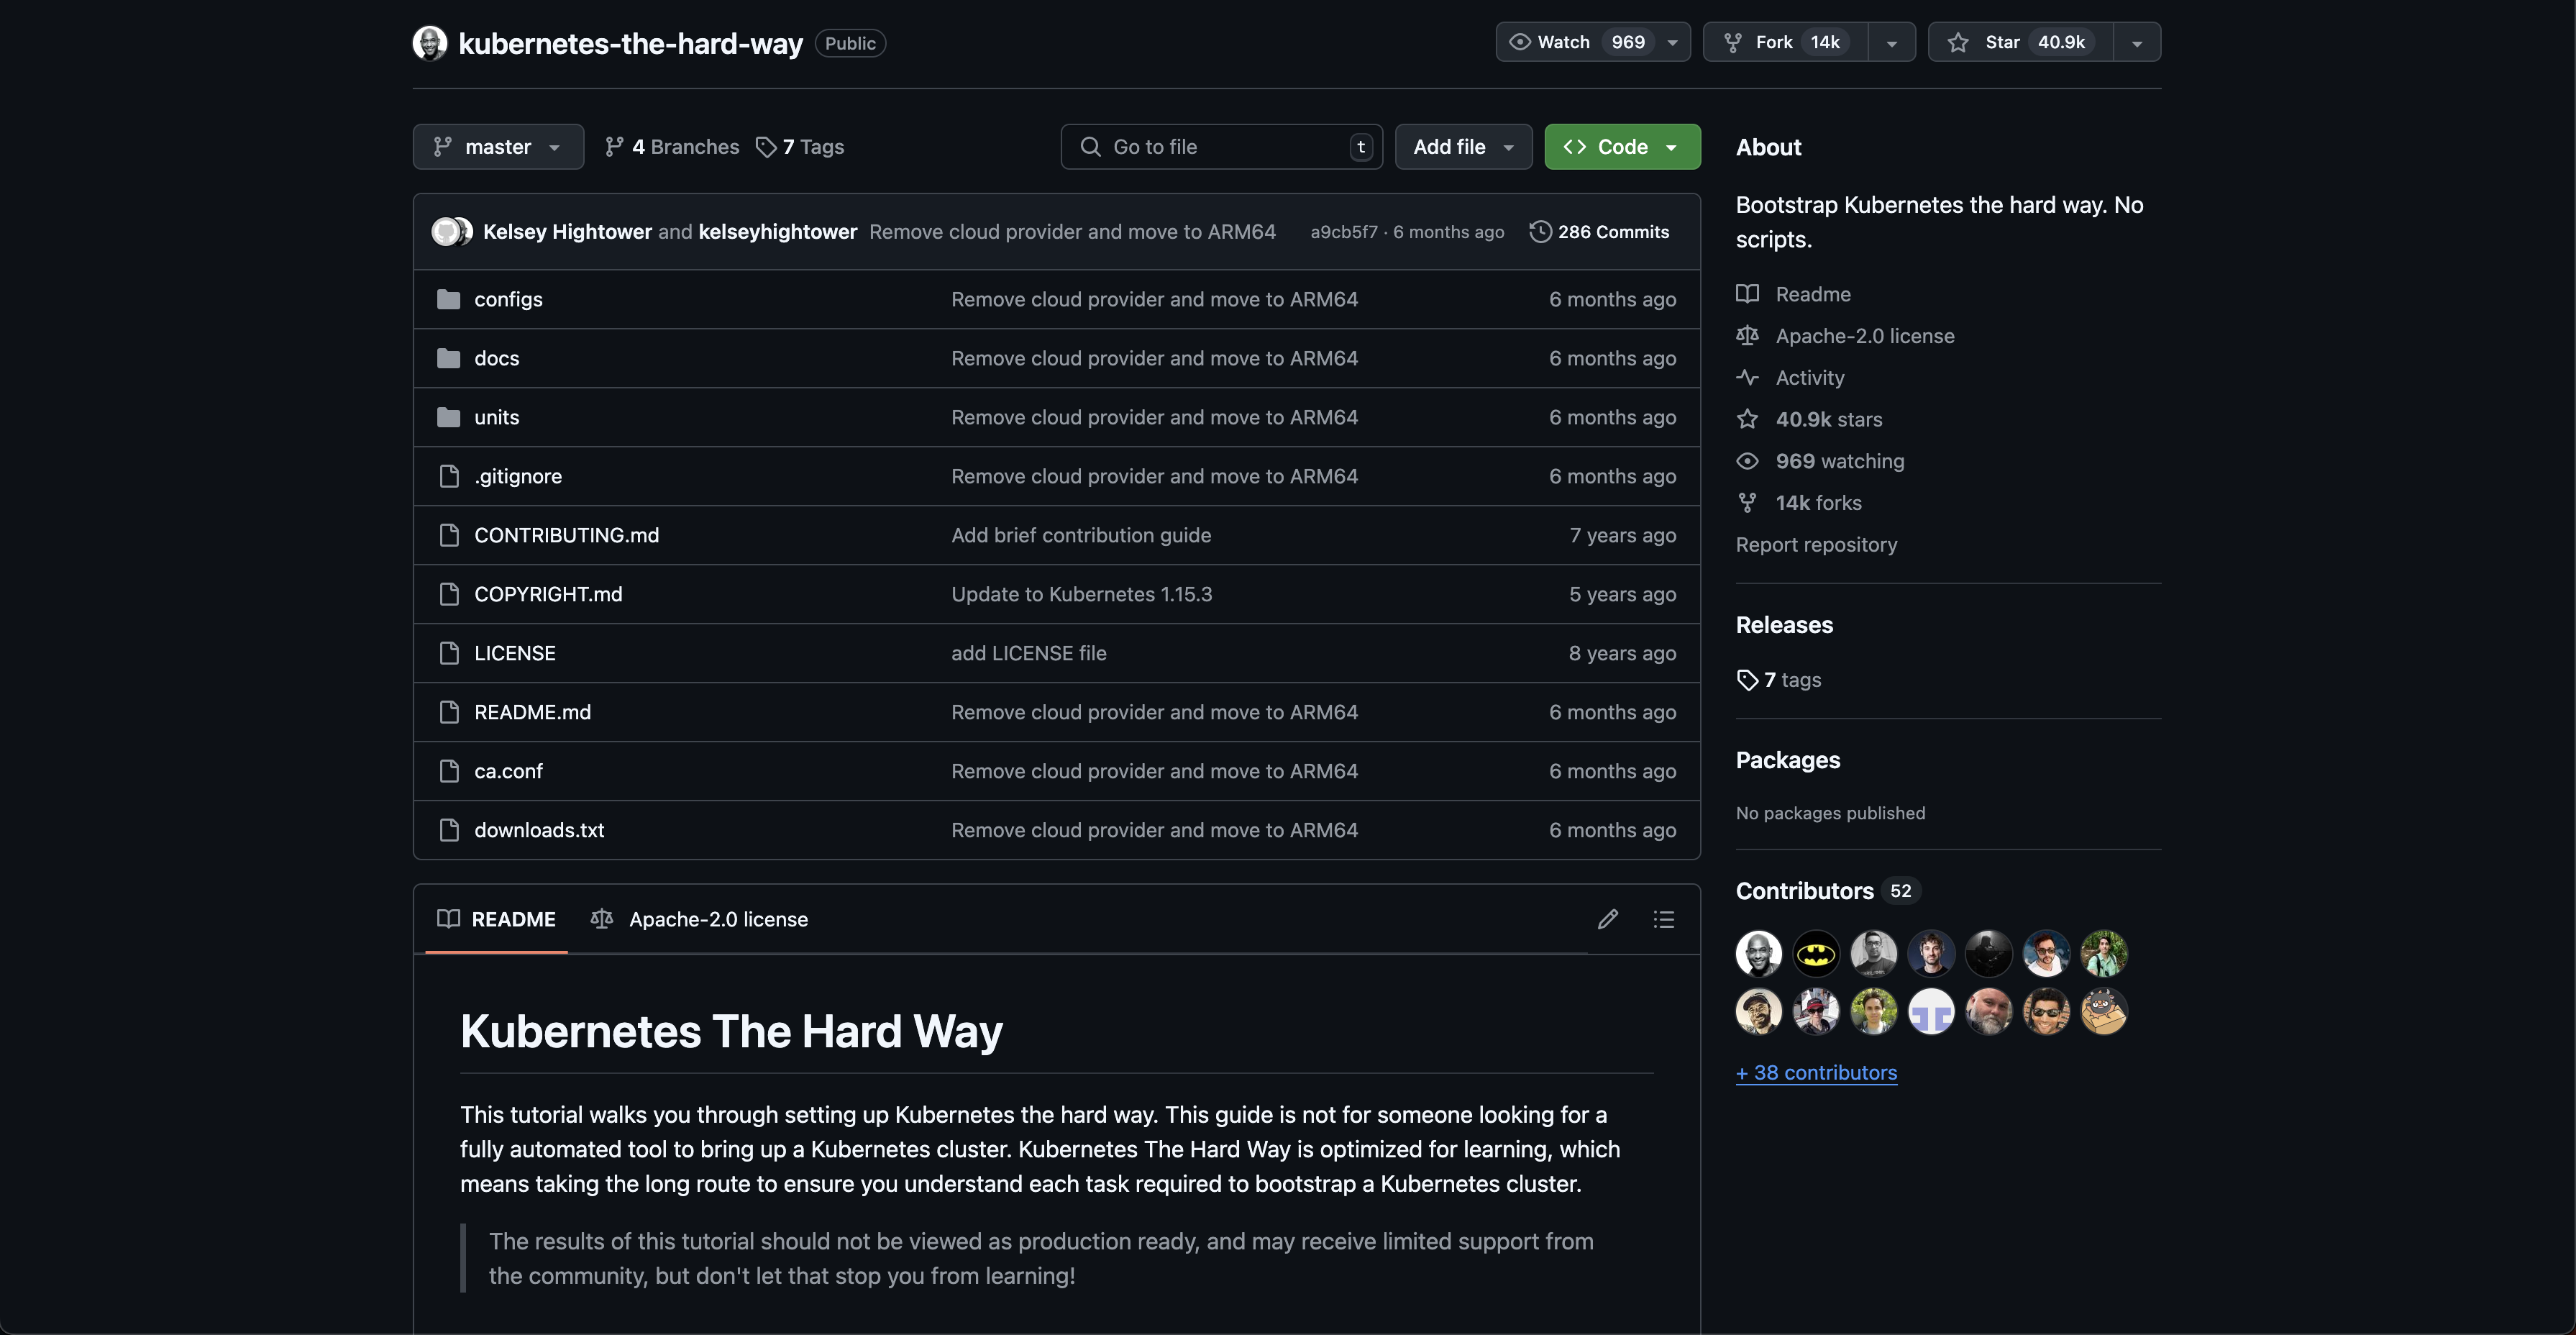Open the Add file dropdown
Screen dimensions: 2576x1335
[x=1463, y=147]
